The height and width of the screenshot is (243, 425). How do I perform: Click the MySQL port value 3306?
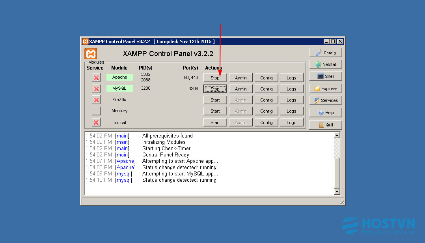(x=193, y=89)
